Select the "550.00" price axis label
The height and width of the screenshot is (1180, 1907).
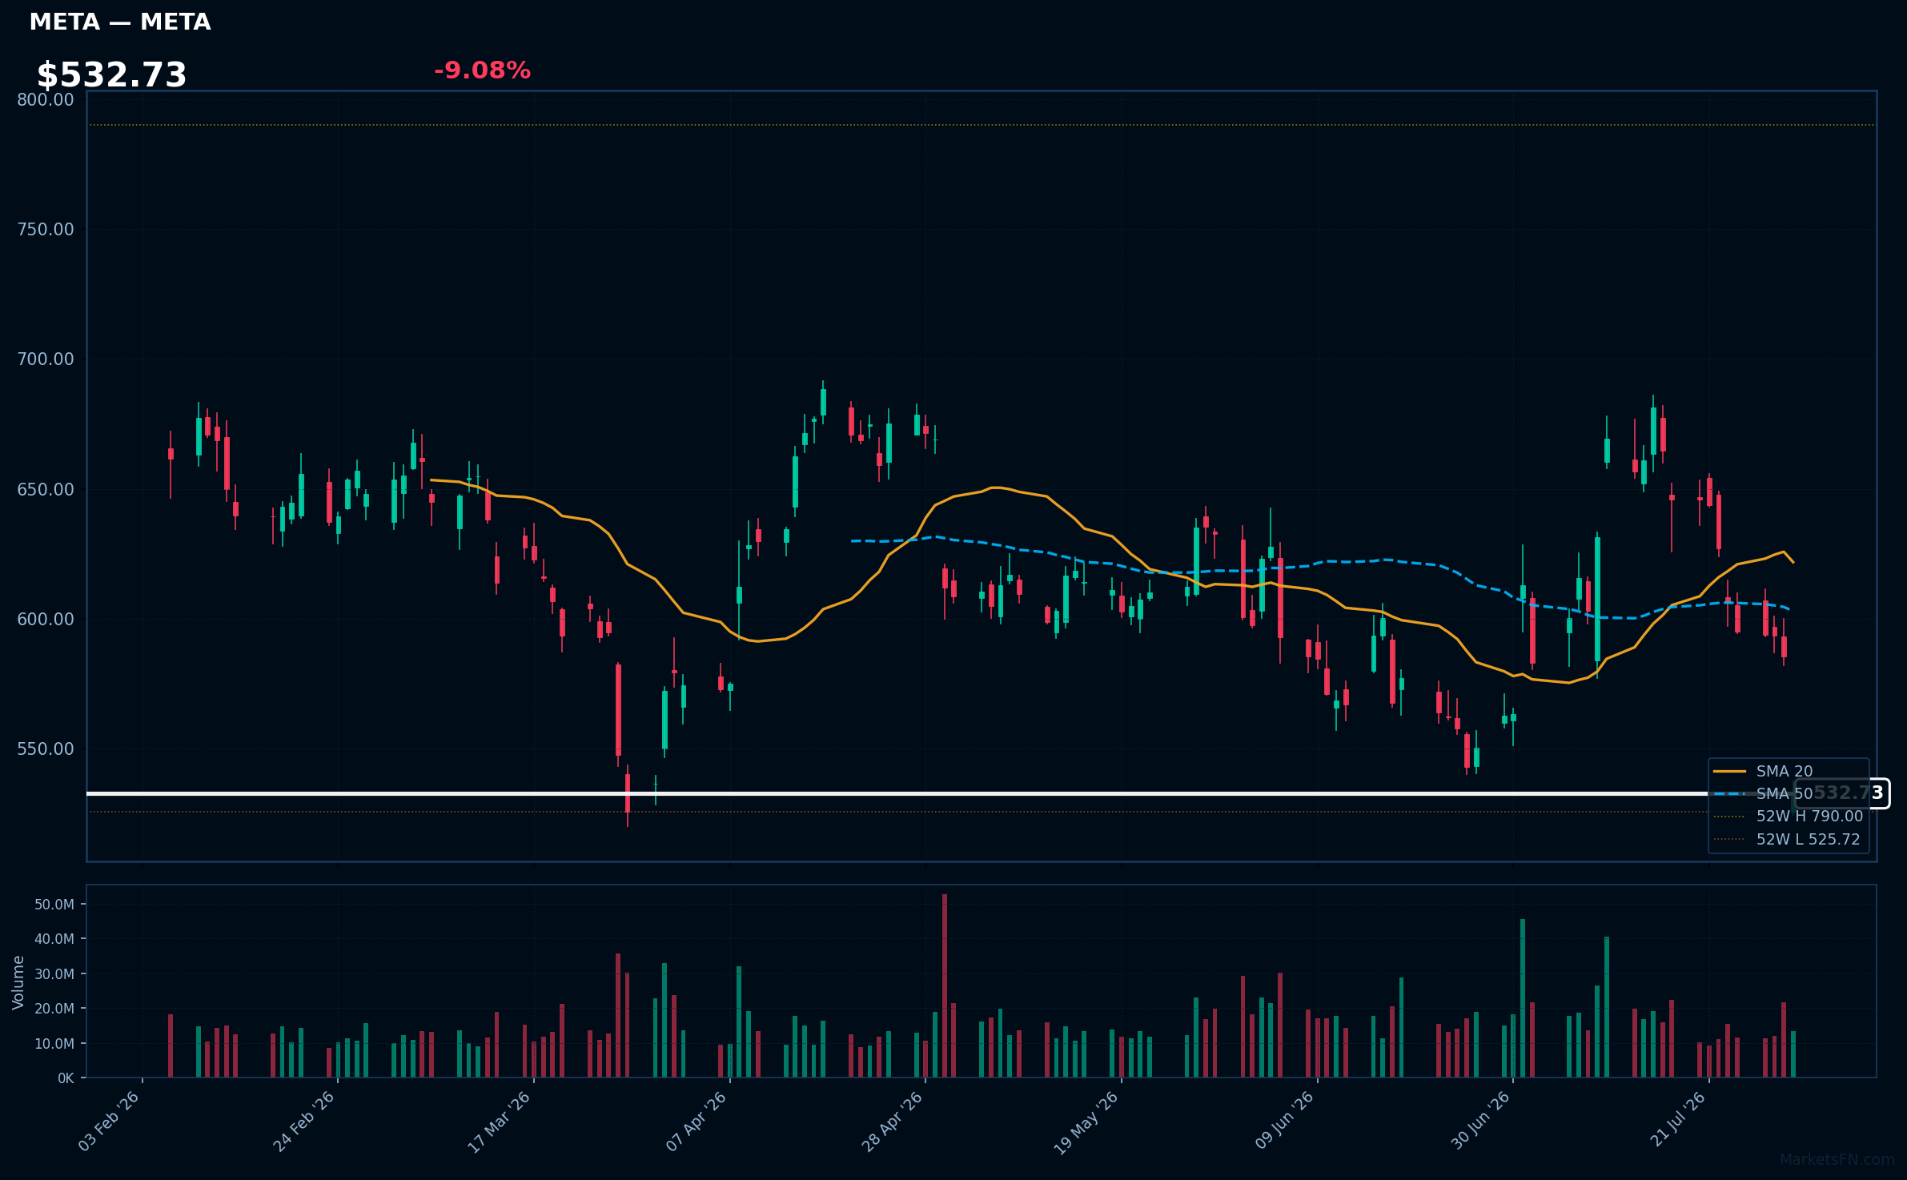tap(46, 749)
